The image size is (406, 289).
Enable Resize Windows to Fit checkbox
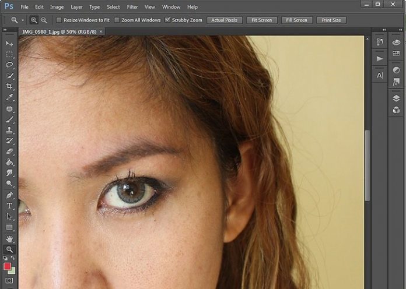(x=59, y=20)
